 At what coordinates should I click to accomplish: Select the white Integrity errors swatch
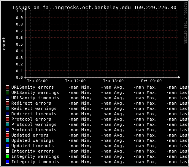pos(8,151)
